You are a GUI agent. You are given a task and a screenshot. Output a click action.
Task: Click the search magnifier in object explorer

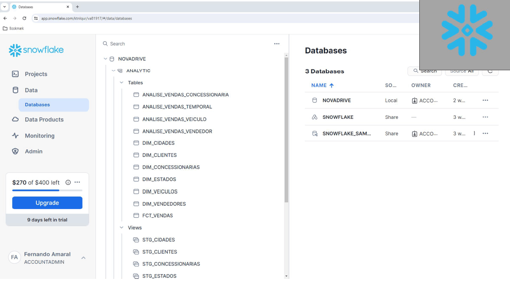click(105, 43)
